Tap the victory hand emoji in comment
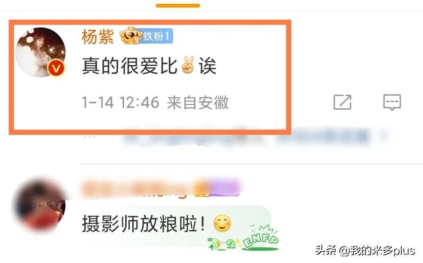The height and width of the screenshot is (263, 423). (x=188, y=65)
